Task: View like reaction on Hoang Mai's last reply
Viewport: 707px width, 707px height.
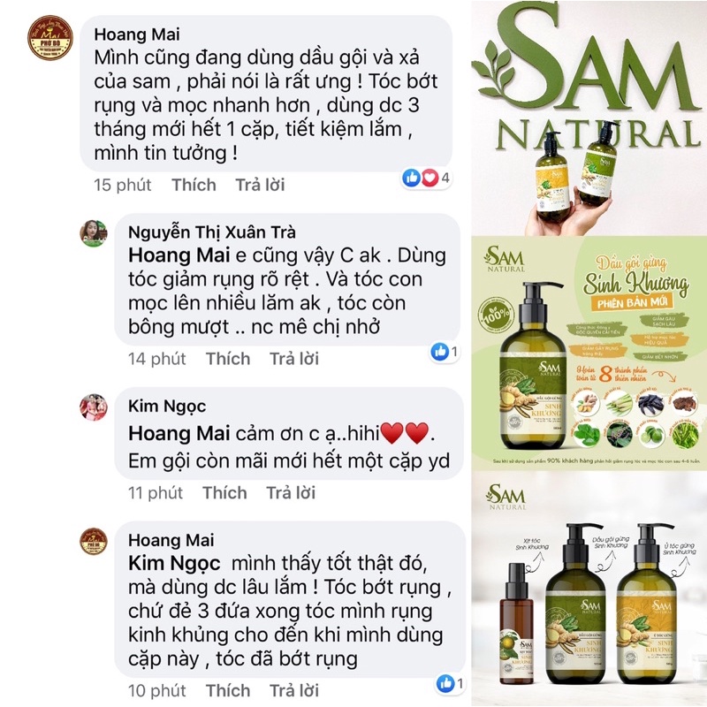Action: coord(450,683)
